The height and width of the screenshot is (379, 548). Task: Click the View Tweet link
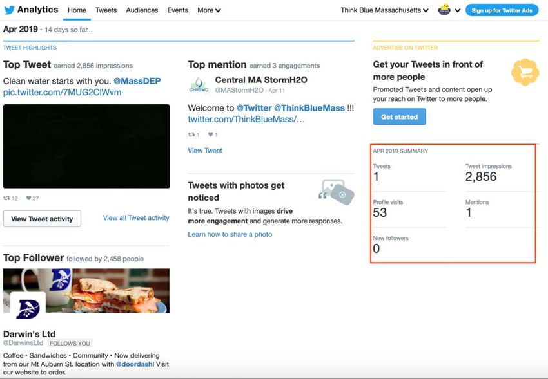[205, 151]
